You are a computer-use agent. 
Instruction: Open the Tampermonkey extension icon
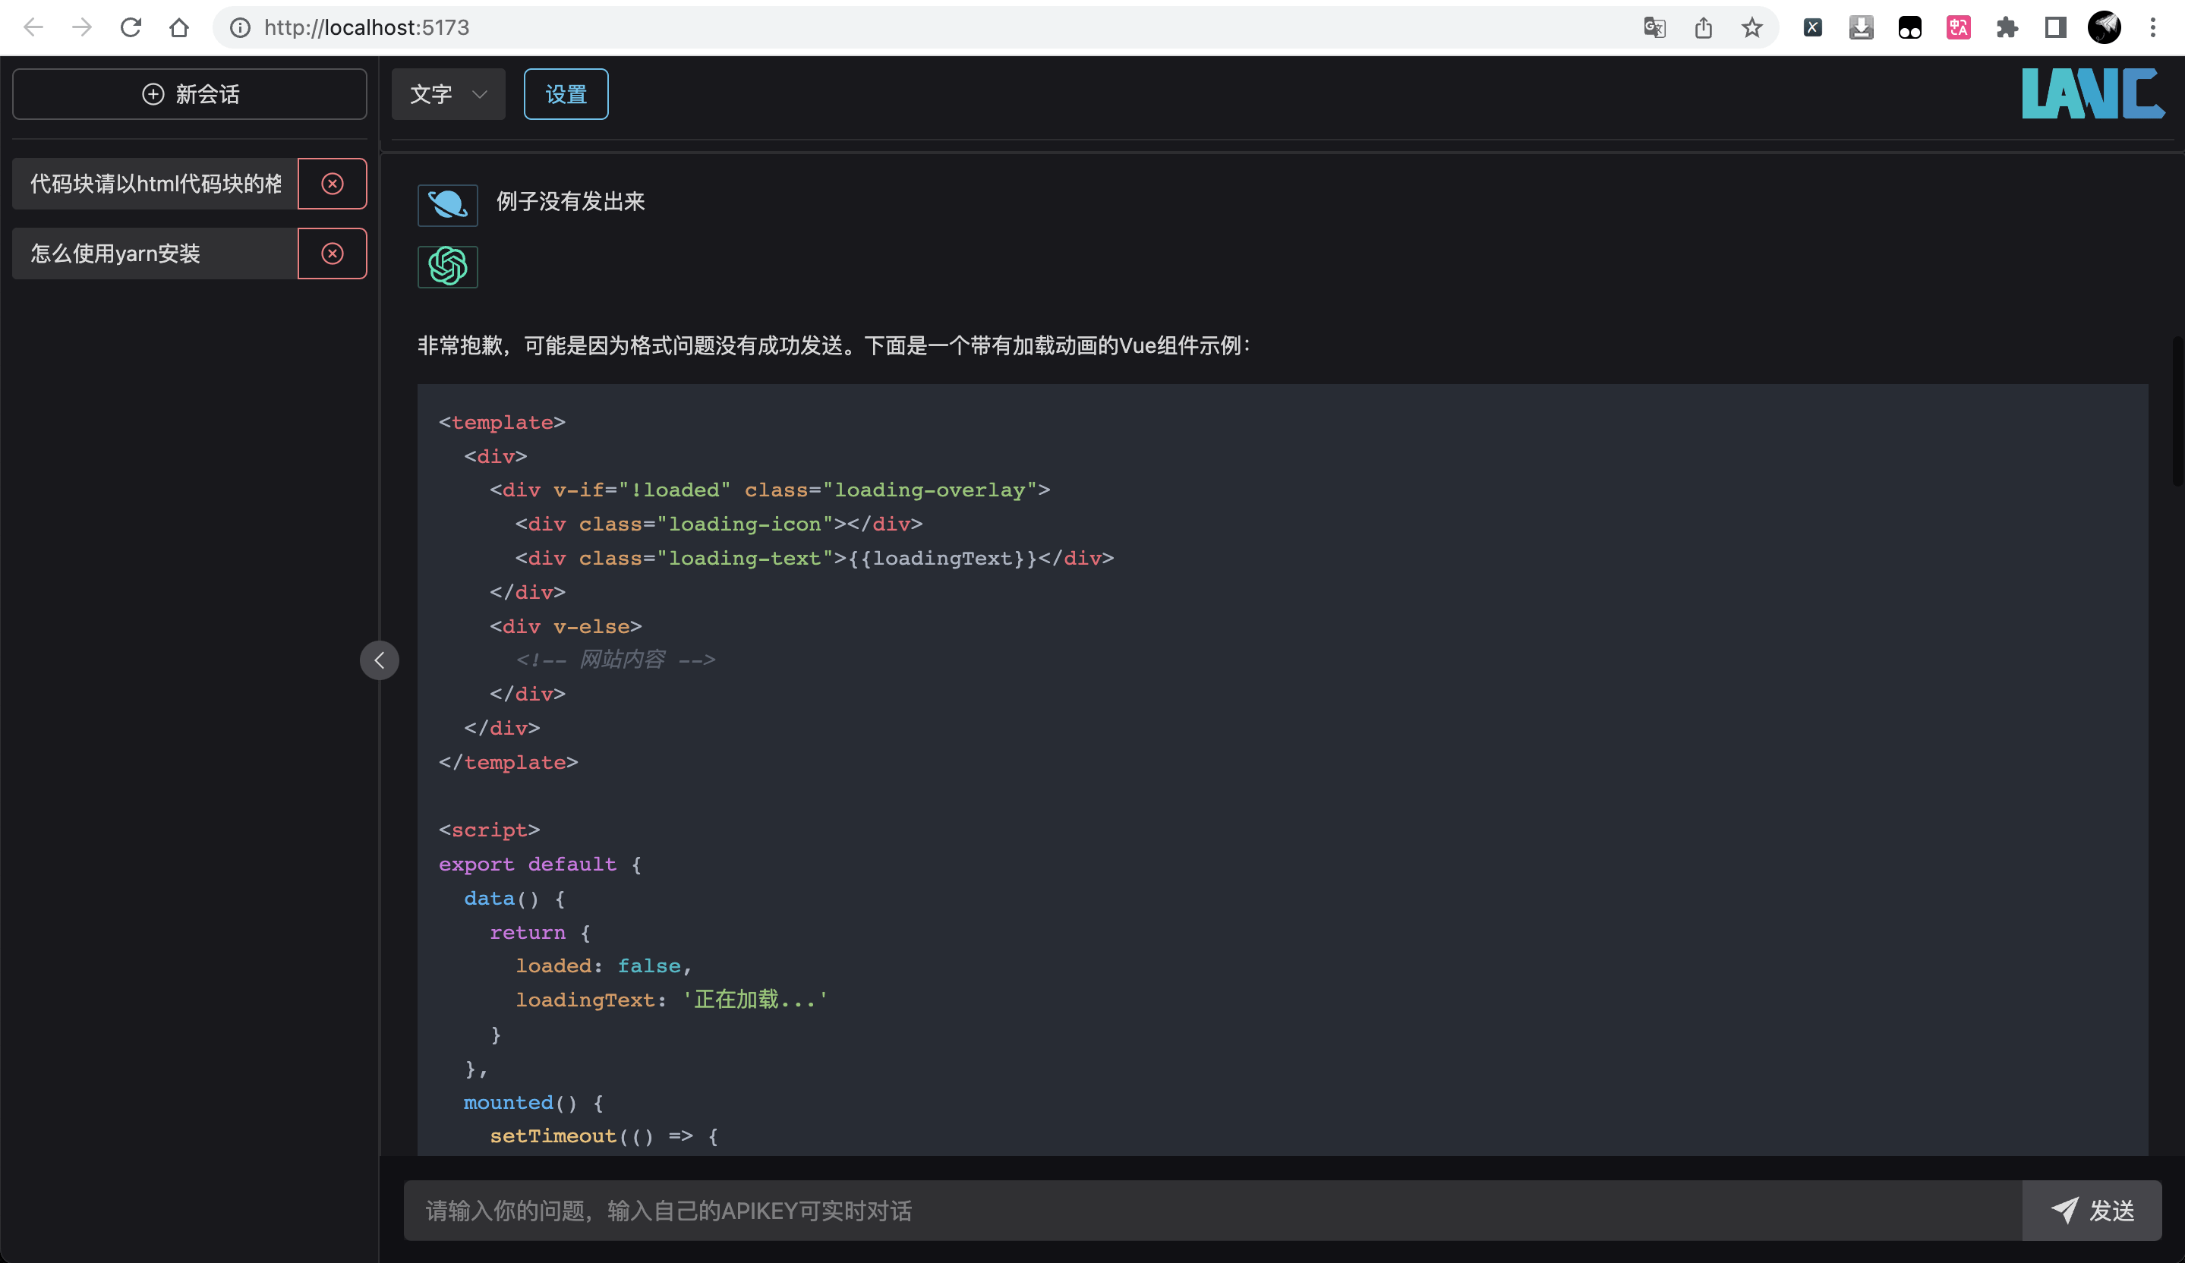pyautogui.click(x=1909, y=28)
